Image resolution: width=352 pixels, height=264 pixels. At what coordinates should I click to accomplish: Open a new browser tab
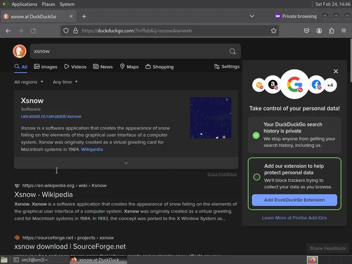pos(84,16)
